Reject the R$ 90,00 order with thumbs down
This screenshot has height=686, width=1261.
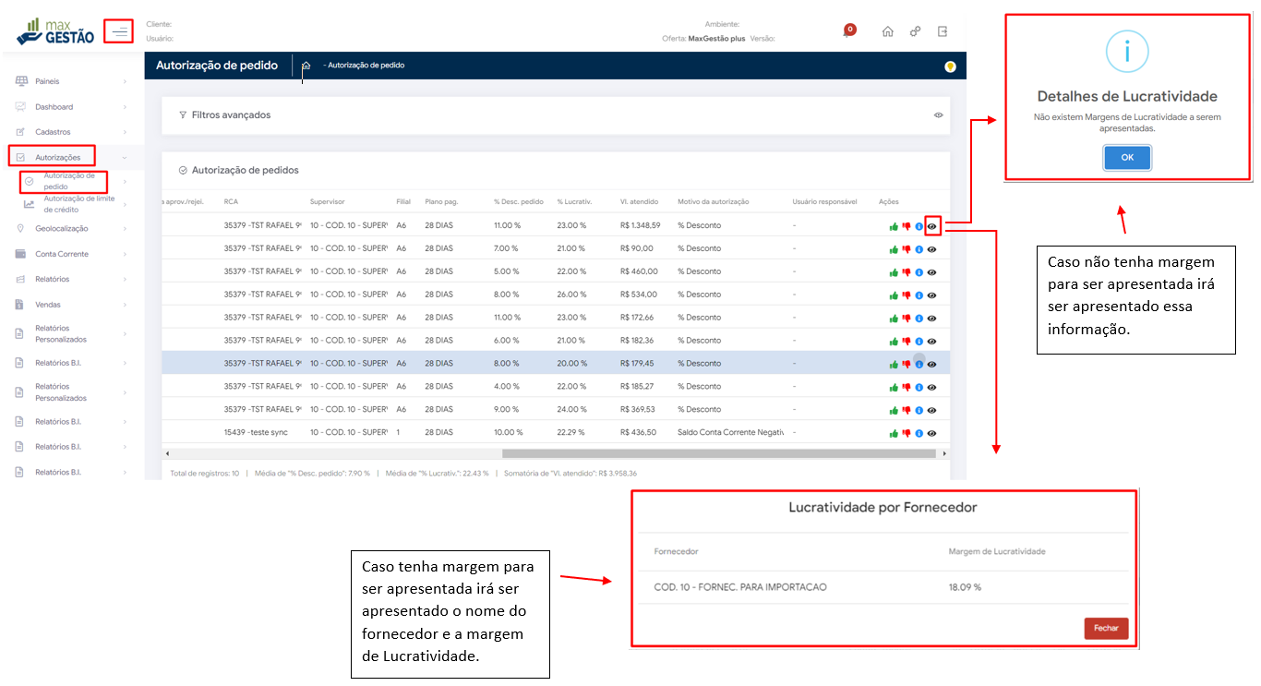[907, 249]
